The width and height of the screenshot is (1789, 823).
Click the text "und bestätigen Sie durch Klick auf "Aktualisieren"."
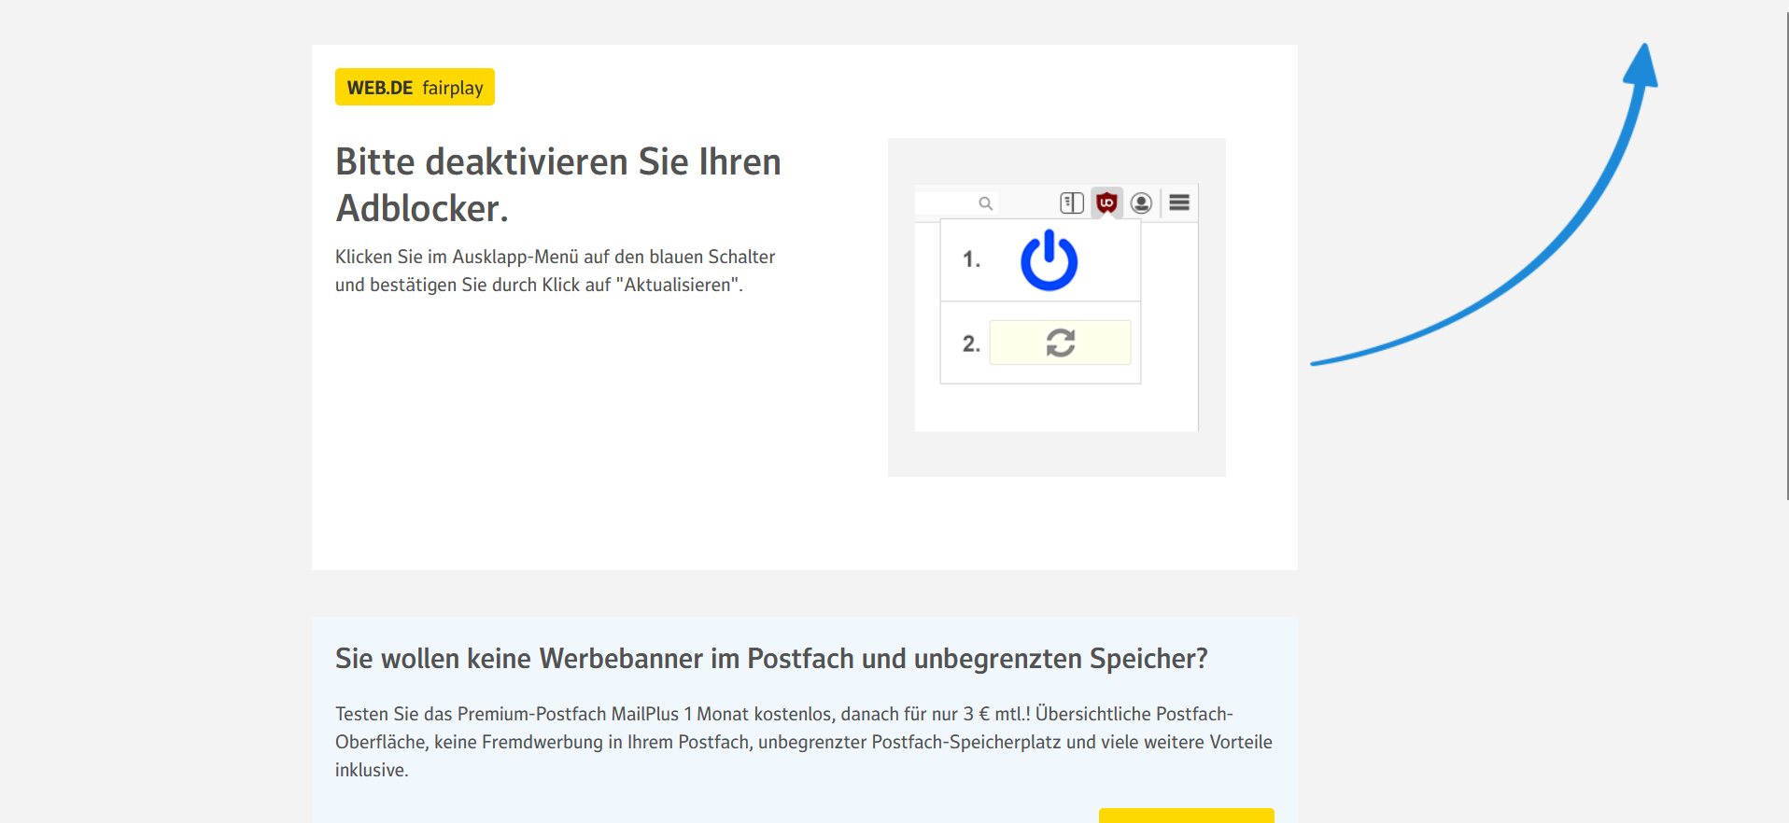(539, 285)
